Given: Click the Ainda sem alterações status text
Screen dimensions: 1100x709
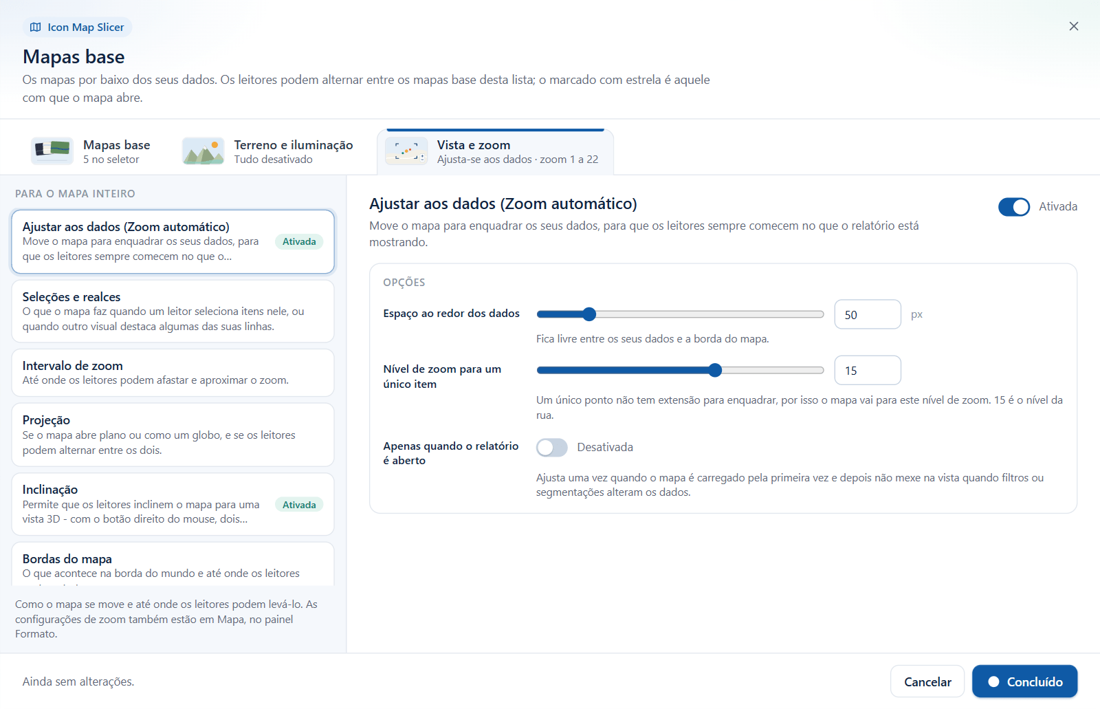Looking at the screenshot, I should coord(78,681).
